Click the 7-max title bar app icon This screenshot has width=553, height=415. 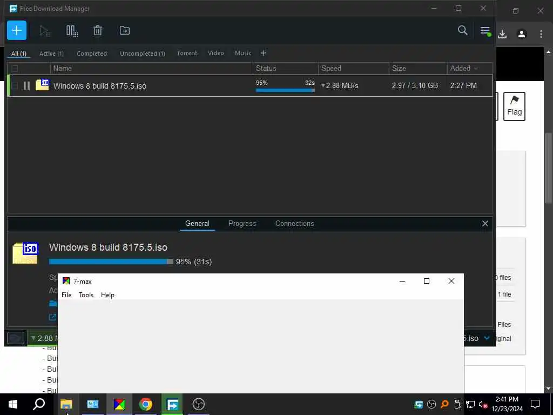[66, 281]
